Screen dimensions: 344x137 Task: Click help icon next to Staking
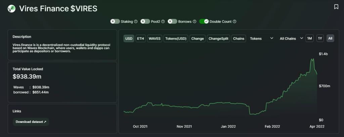click(136, 21)
